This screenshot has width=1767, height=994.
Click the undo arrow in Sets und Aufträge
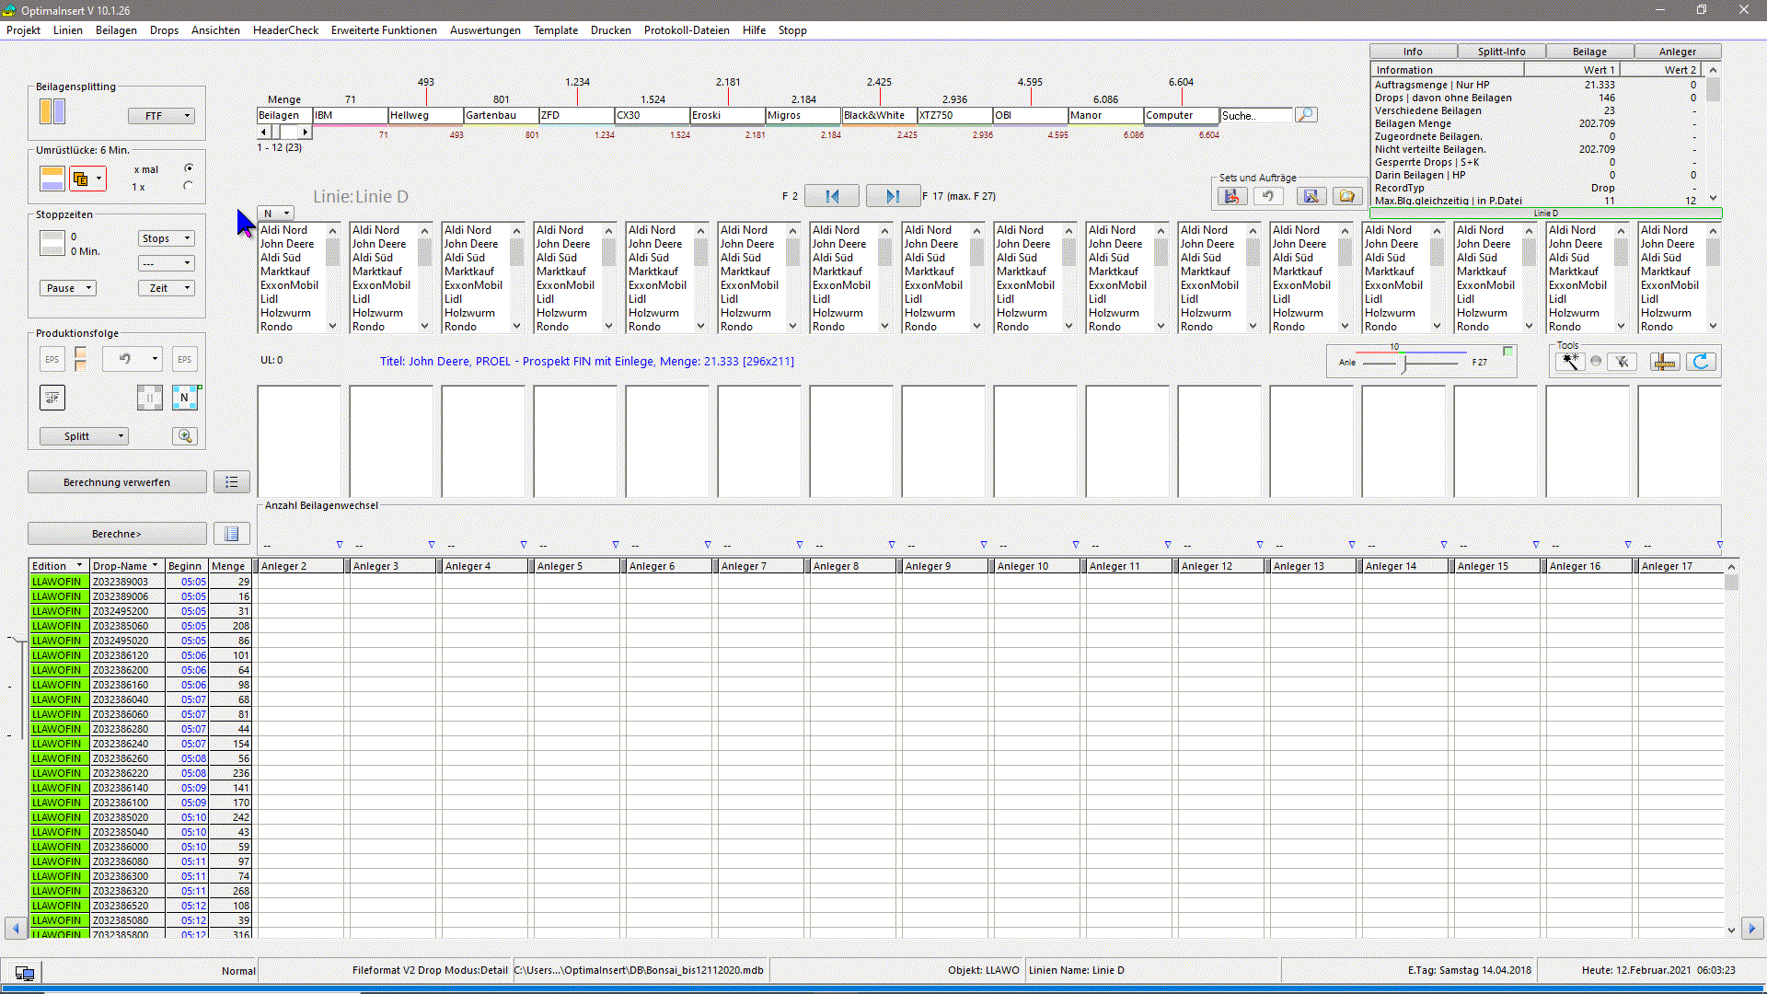[1268, 196]
